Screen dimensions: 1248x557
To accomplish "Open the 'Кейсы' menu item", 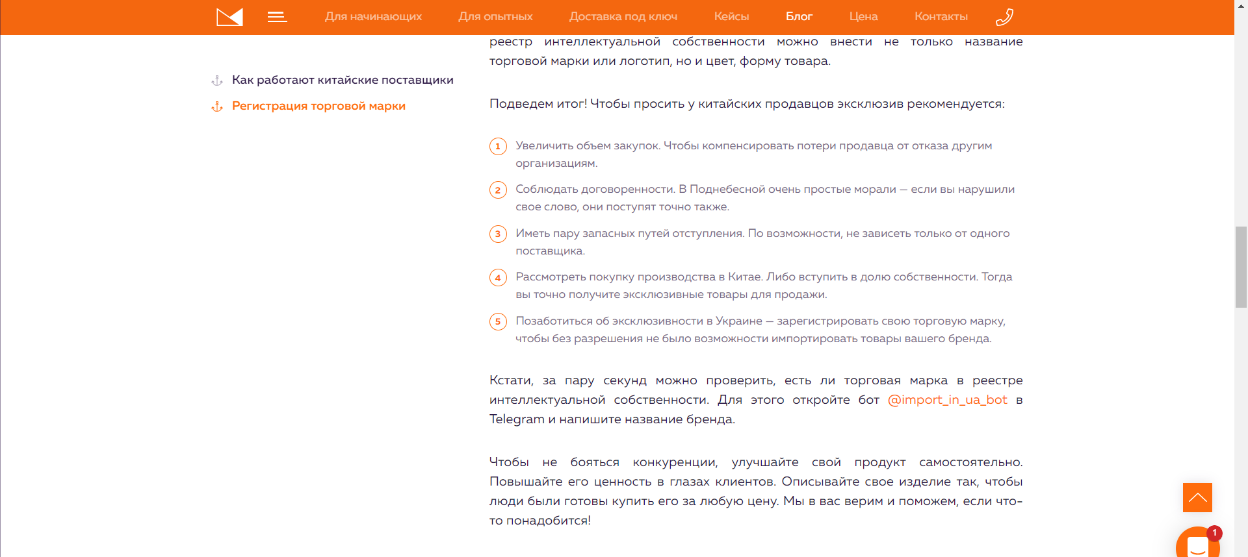I will coord(731,17).
